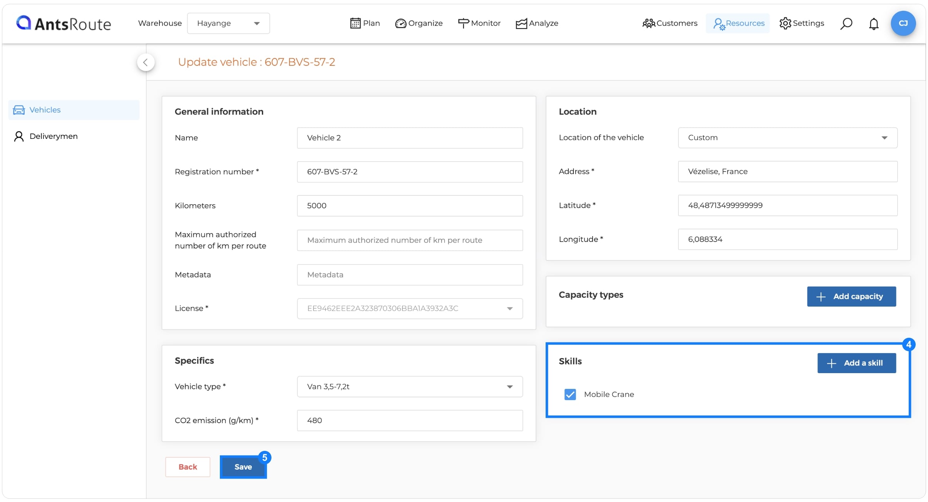Click the Organize gauge icon
The image size is (928, 502).
400,23
